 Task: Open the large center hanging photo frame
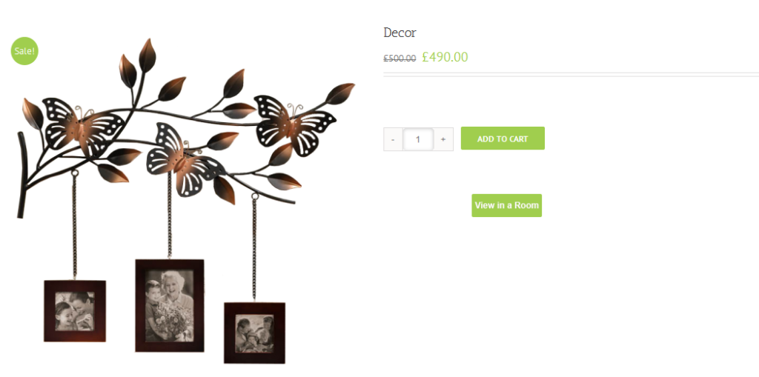[170, 305]
